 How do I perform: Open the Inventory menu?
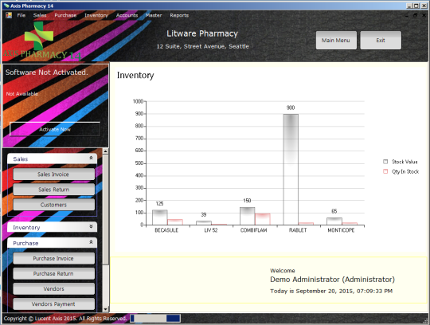click(x=96, y=15)
